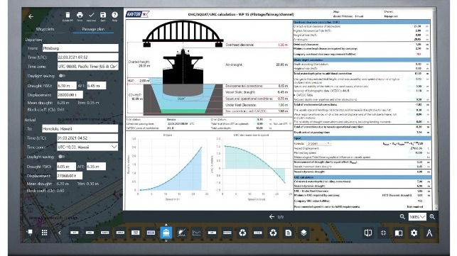This screenshot has height=256, width=457.
Task: Open the weather sun-and-waves icon in bottom toolbar
Action: (181, 233)
